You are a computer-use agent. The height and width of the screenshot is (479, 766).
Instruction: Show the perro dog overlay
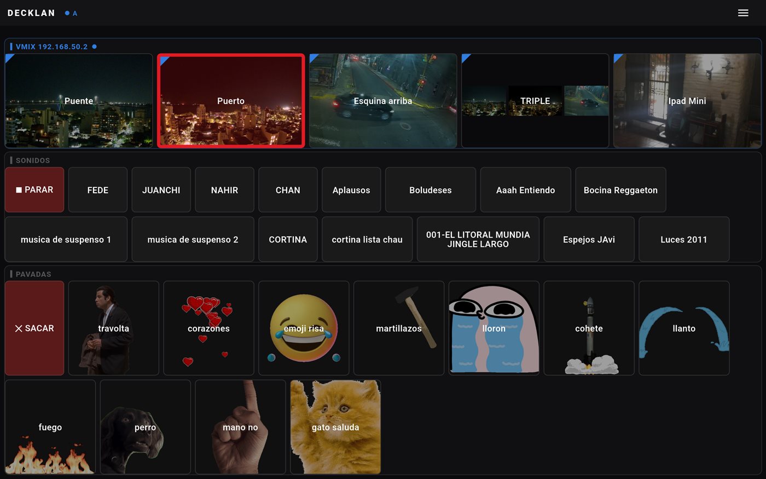pos(146,427)
